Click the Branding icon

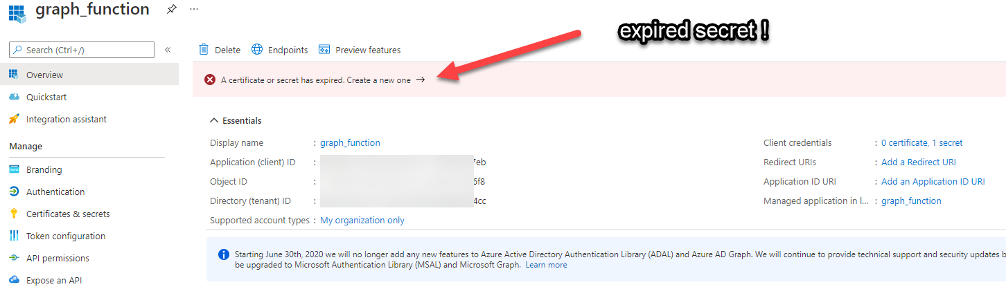pos(14,169)
